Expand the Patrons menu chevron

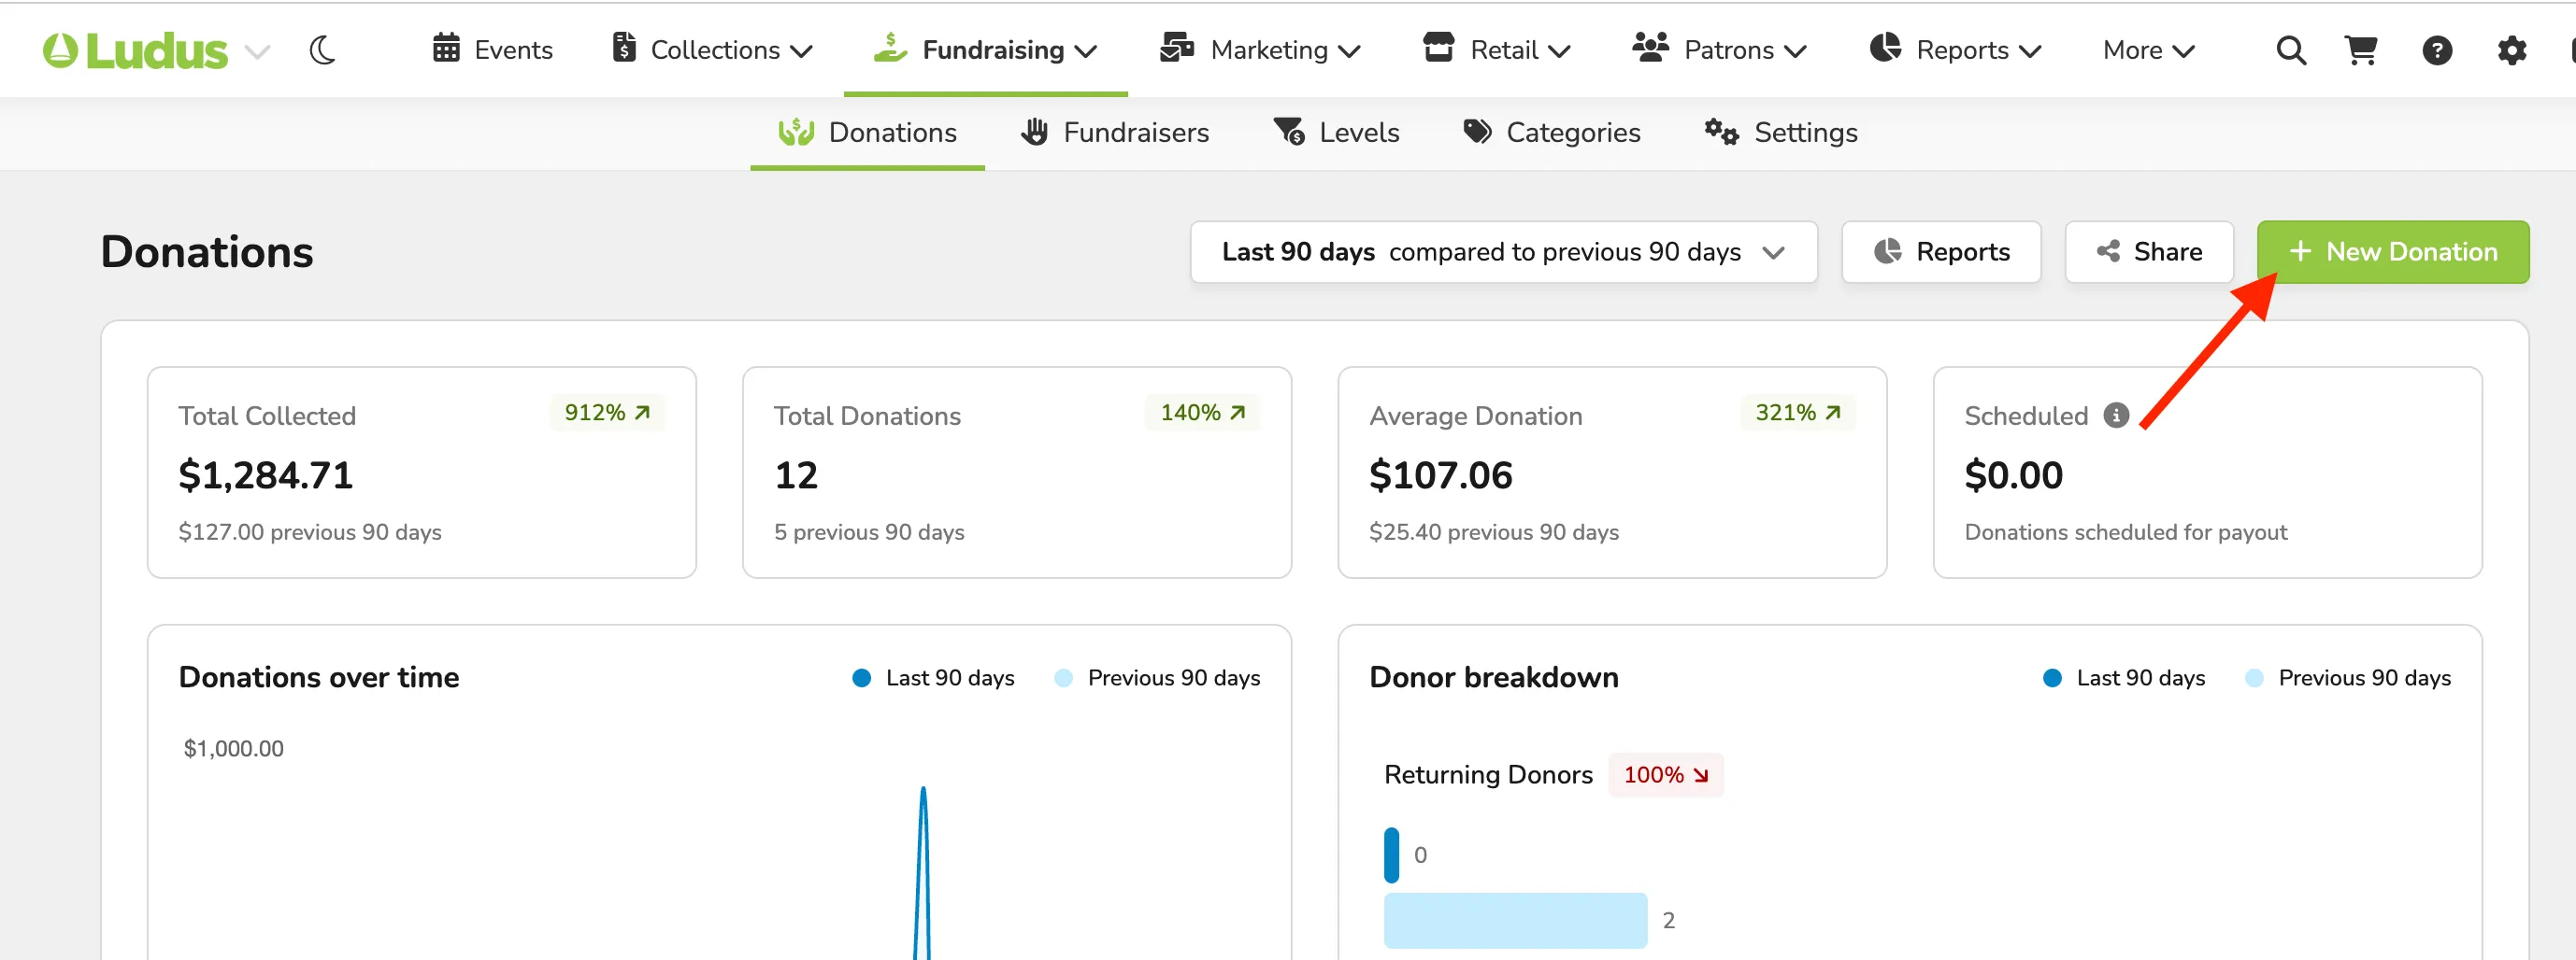(1795, 51)
